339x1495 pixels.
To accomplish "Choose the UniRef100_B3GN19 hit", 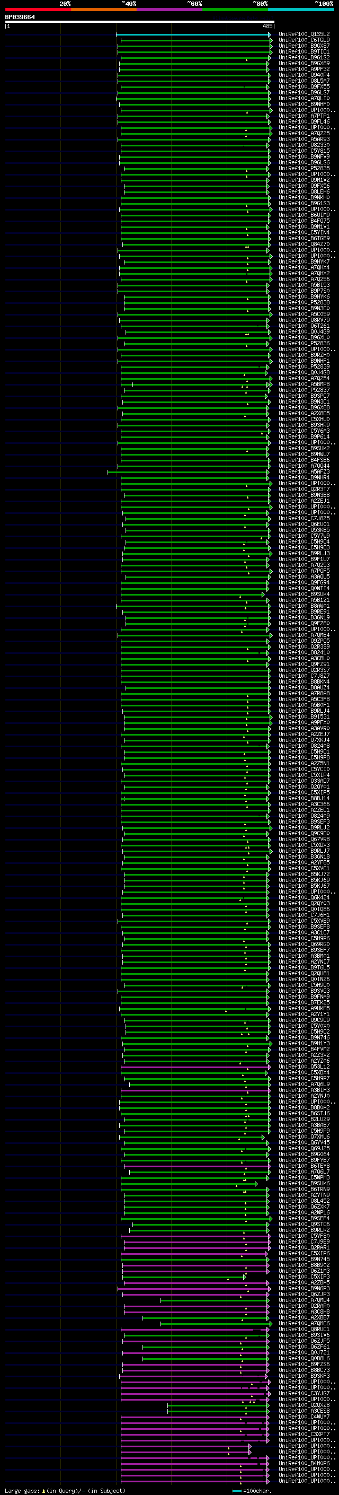I will pos(304,617).
